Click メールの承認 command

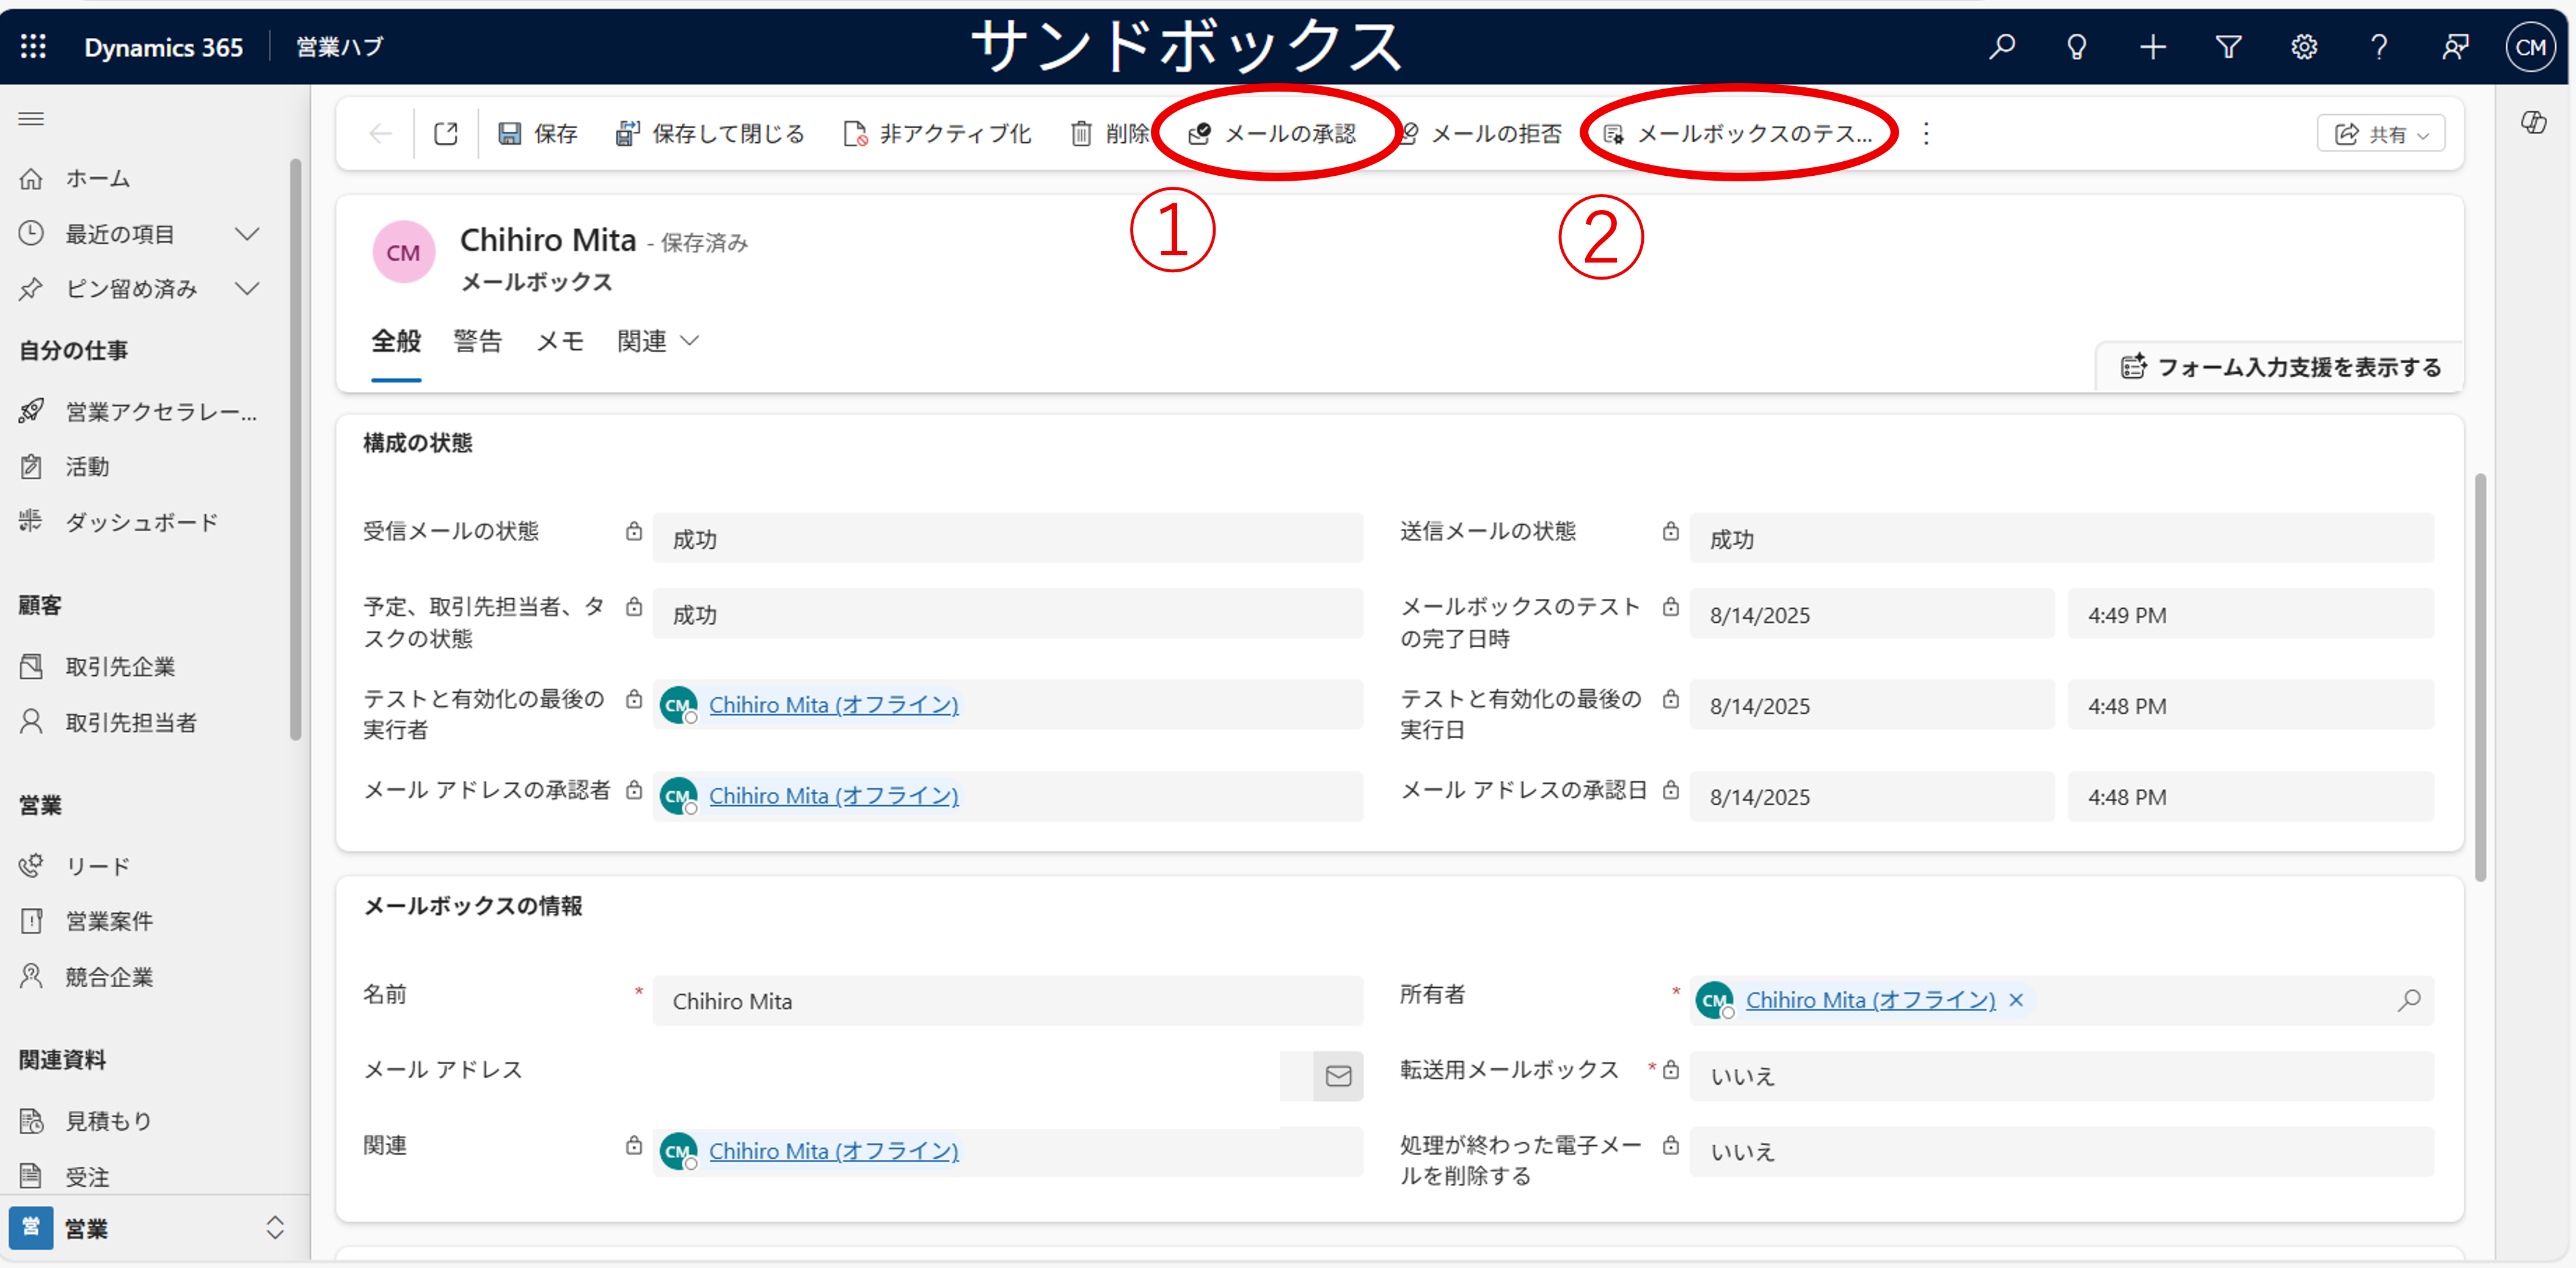pyautogui.click(x=1272, y=134)
